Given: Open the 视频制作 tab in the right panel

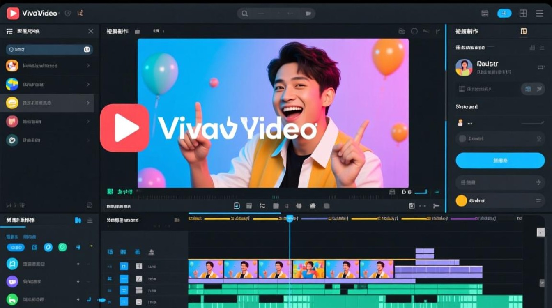Looking at the screenshot, I should [x=467, y=31].
